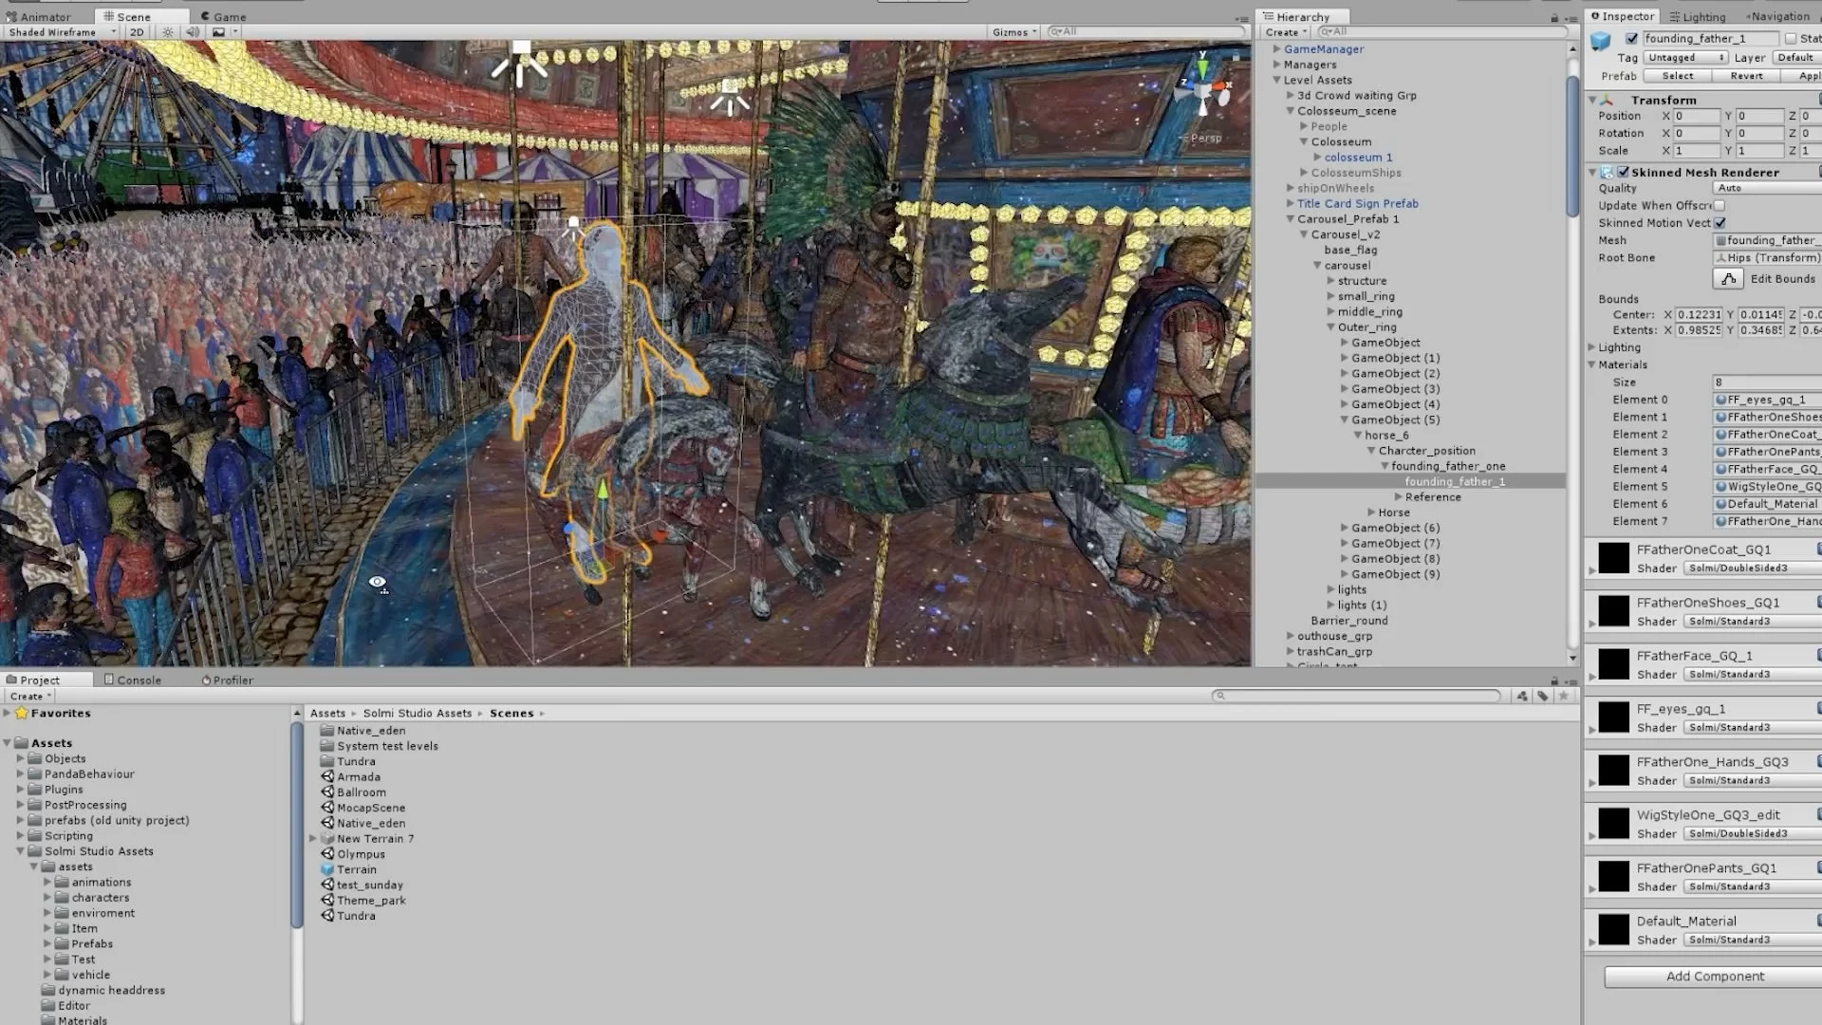Click the Add Component button

1714,977
